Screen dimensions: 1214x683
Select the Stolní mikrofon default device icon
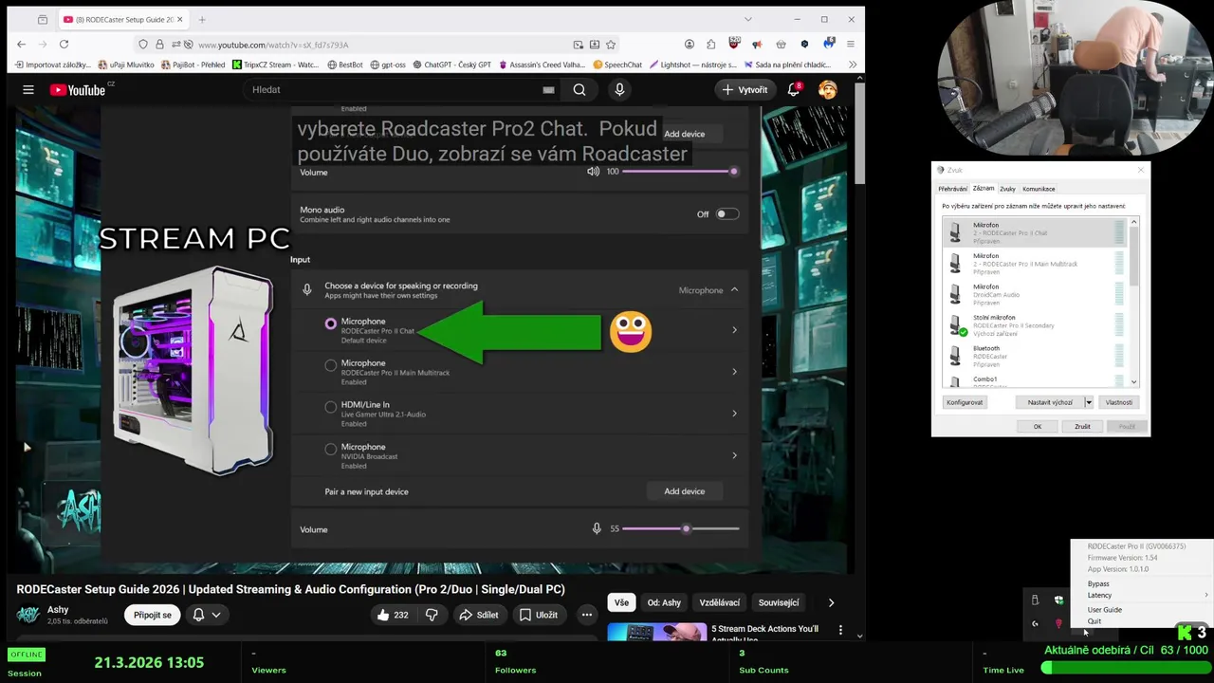[x=956, y=325]
